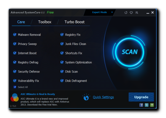This screenshot has height=118, width=166.
Task: Click the green download arrow icon
Action: (152, 105)
